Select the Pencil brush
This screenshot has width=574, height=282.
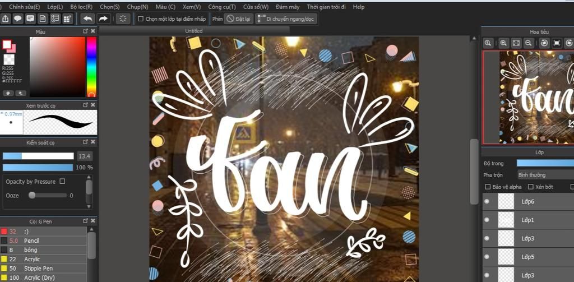pyautogui.click(x=44, y=241)
